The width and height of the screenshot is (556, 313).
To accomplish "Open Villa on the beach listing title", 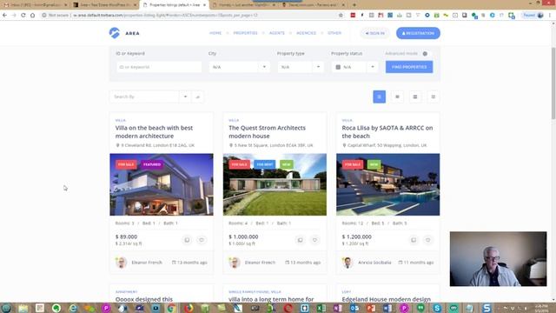I will 154,131.
